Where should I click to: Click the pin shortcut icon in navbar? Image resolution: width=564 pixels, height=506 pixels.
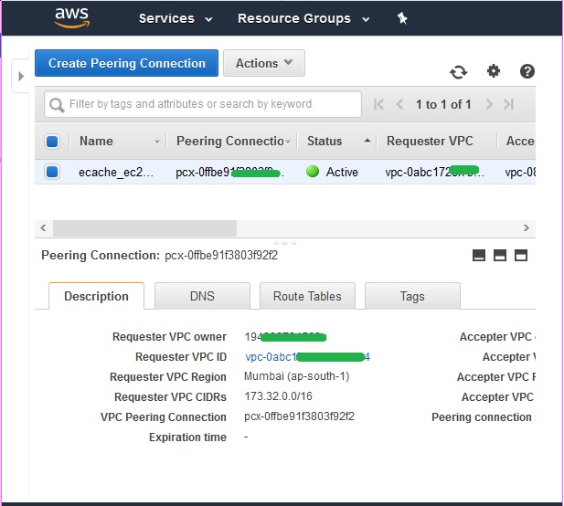pyautogui.click(x=402, y=18)
